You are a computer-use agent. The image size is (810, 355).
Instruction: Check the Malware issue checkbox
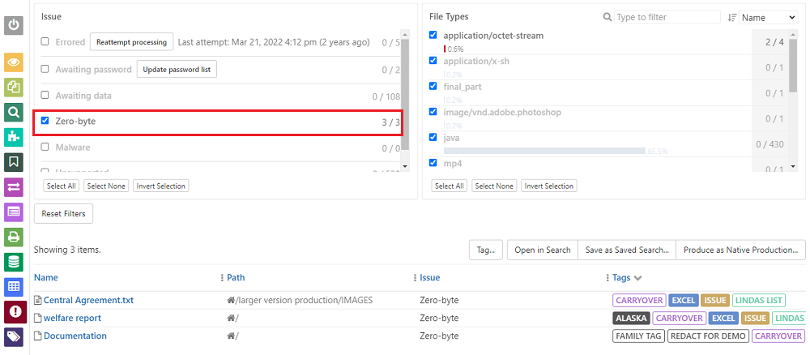tap(45, 147)
